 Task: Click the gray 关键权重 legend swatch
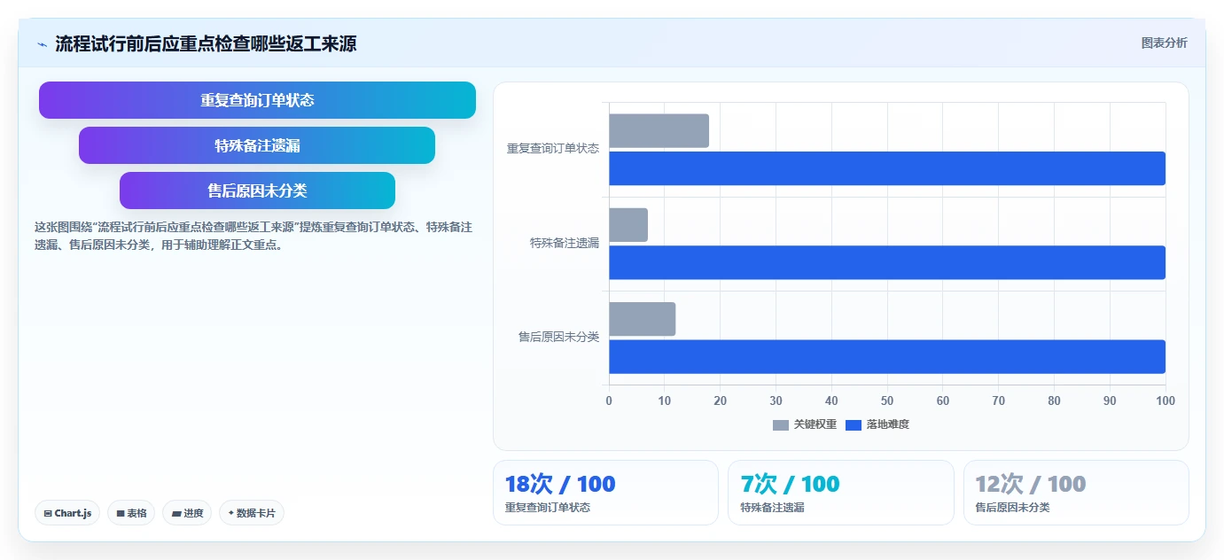pos(780,425)
